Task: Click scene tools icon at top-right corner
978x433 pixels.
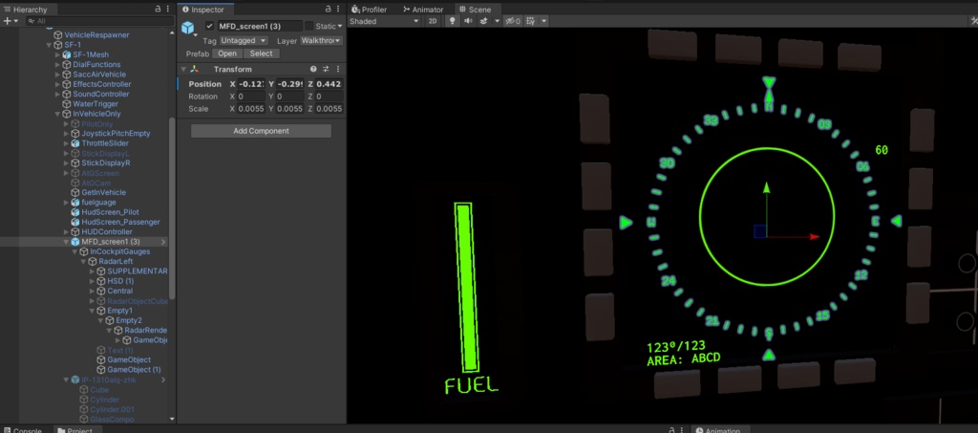Action: coord(973,21)
